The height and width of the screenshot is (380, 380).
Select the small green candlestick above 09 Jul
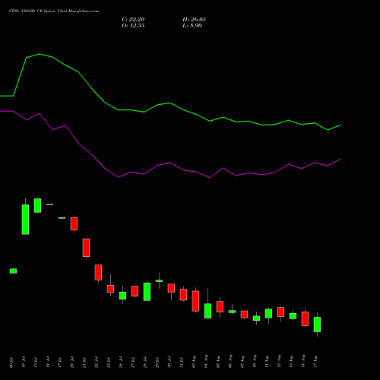click(x=13, y=271)
